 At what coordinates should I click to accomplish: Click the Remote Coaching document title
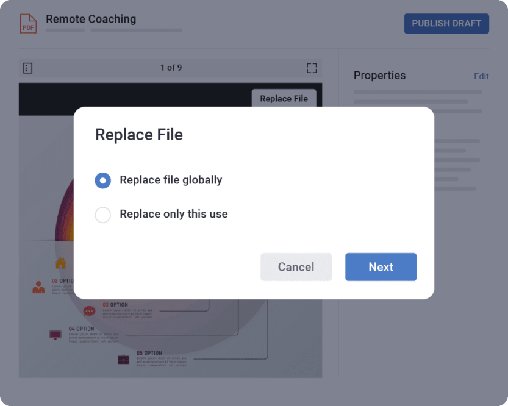[90, 19]
